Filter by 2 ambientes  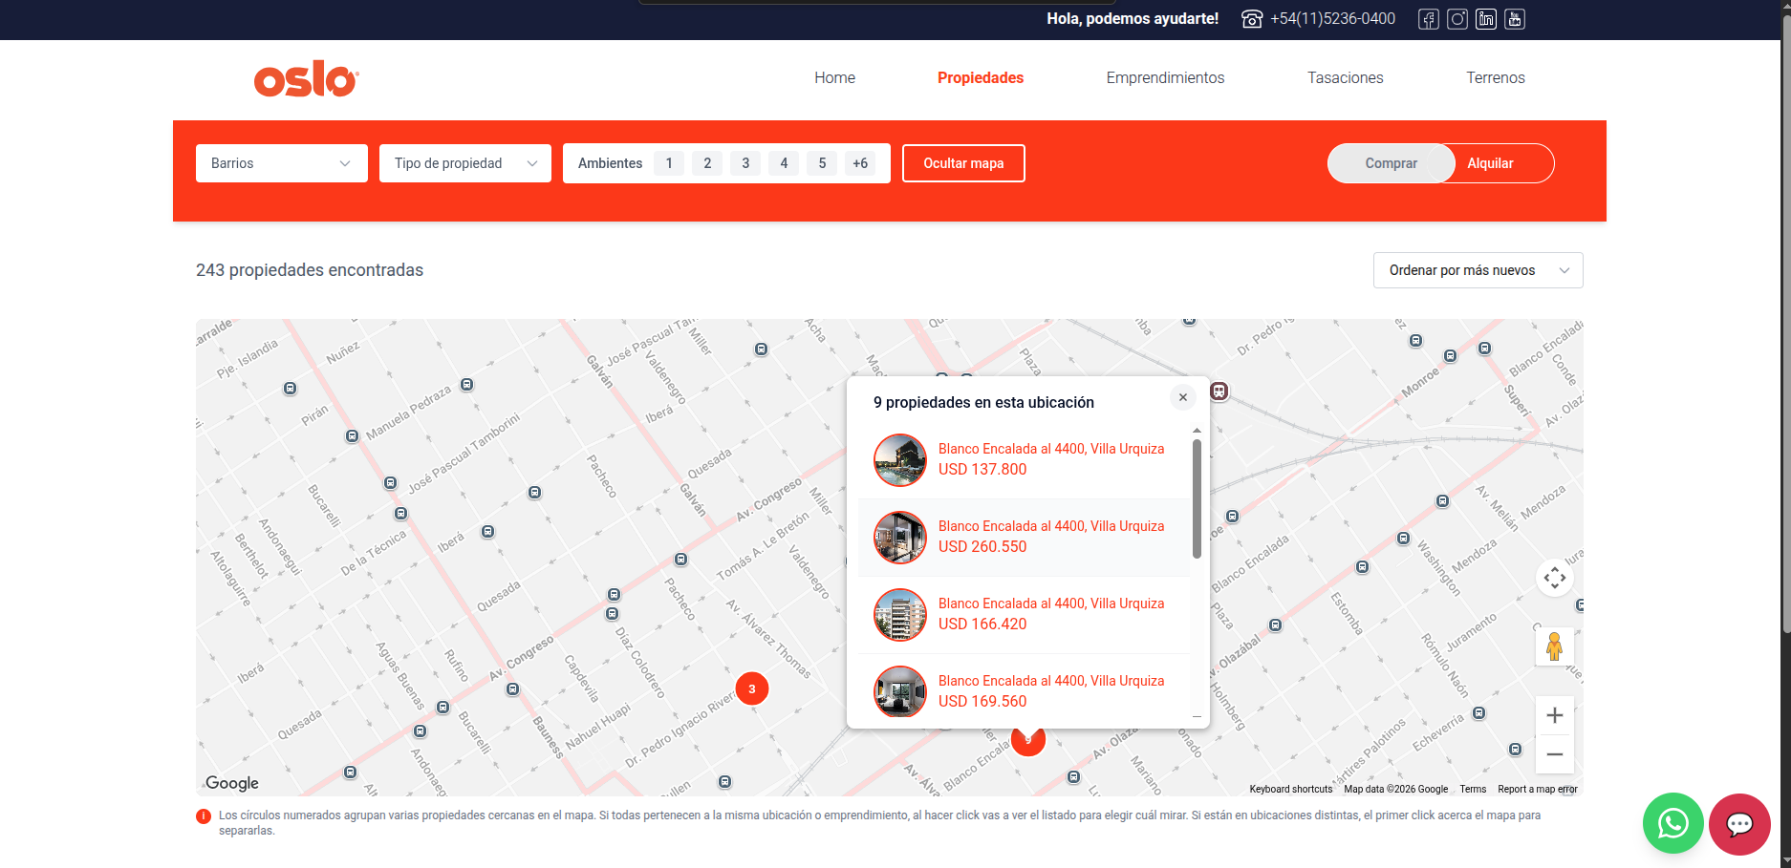[707, 163]
